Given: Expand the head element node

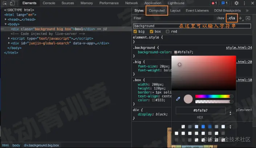Looking at the screenshot, I should pos(5,19).
